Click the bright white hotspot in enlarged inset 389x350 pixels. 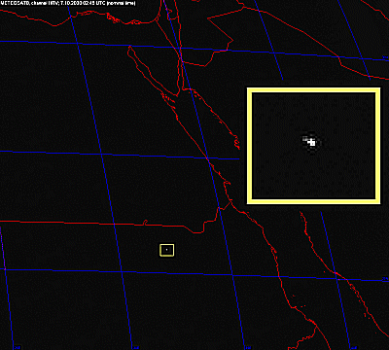pos(312,142)
